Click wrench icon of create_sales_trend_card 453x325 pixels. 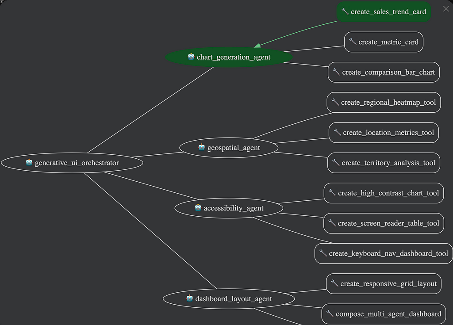(x=345, y=11)
